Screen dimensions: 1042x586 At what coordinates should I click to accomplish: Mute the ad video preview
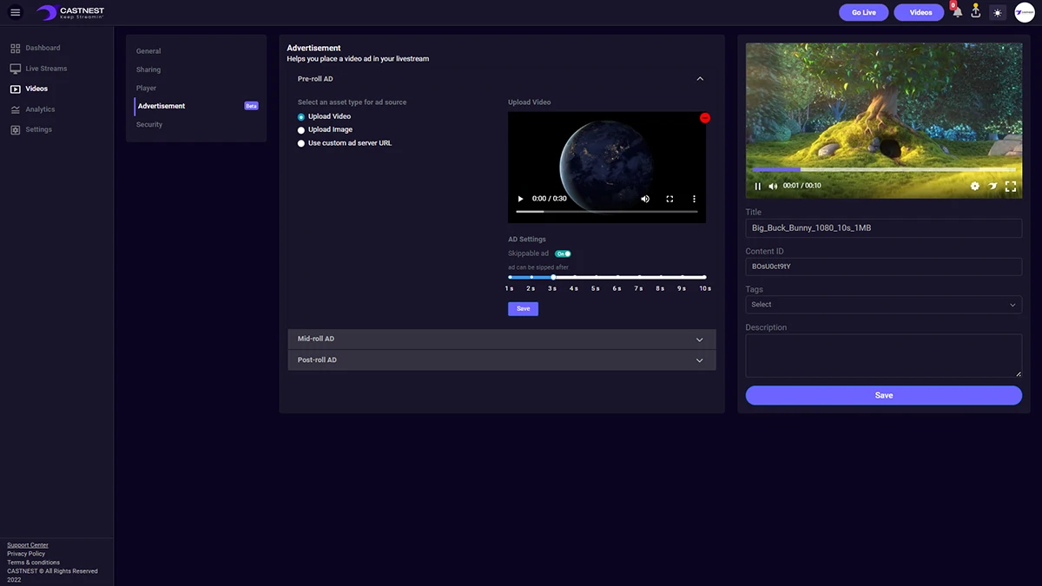coord(645,199)
